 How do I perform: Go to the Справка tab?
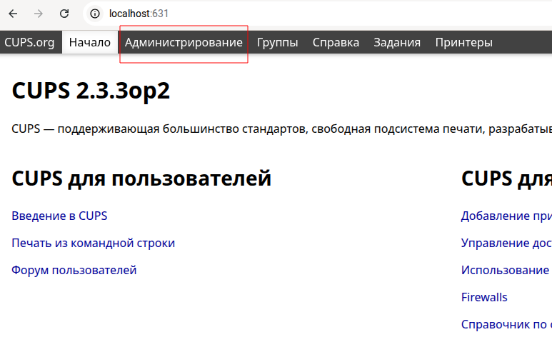[x=336, y=42]
